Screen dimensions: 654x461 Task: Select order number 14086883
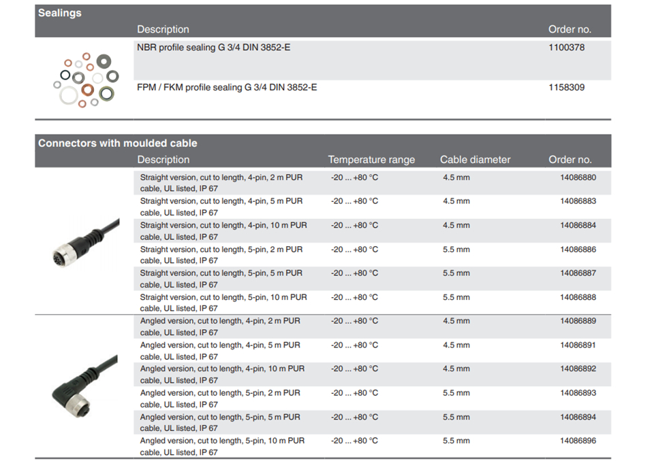coord(578,201)
